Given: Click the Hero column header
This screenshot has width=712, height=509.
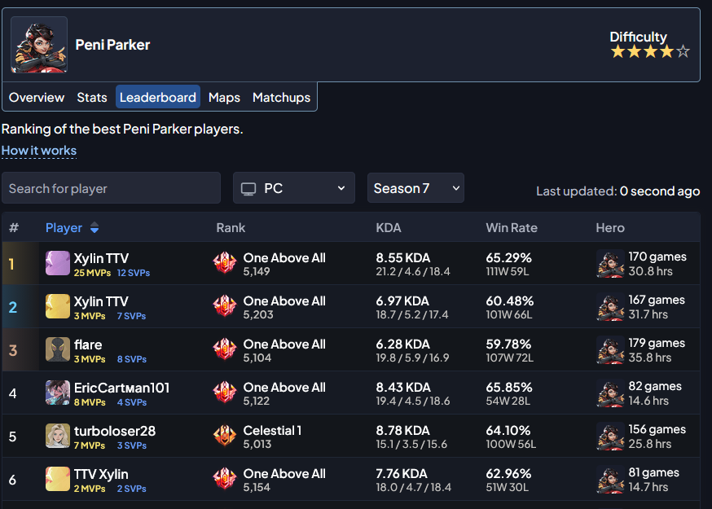Looking at the screenshot, I should [610, 228].
